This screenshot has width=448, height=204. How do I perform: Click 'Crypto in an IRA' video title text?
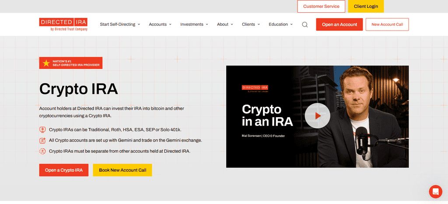pos(267,116)
